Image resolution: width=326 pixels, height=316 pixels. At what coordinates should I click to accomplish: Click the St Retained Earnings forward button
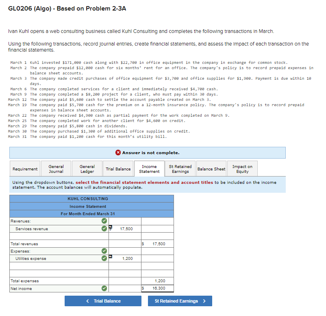coord(180,301)
